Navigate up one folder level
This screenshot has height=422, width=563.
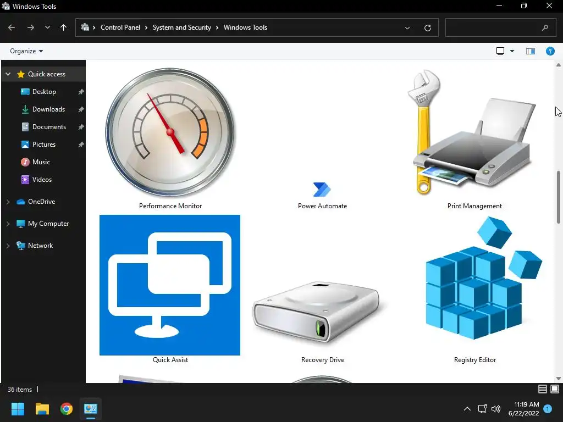pyautogui.click(x=64, y=27)
